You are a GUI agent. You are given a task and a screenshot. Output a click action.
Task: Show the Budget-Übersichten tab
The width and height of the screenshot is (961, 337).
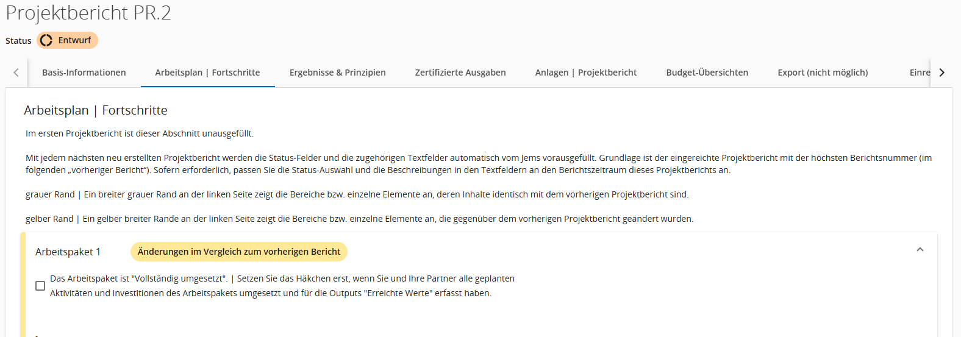707,73
